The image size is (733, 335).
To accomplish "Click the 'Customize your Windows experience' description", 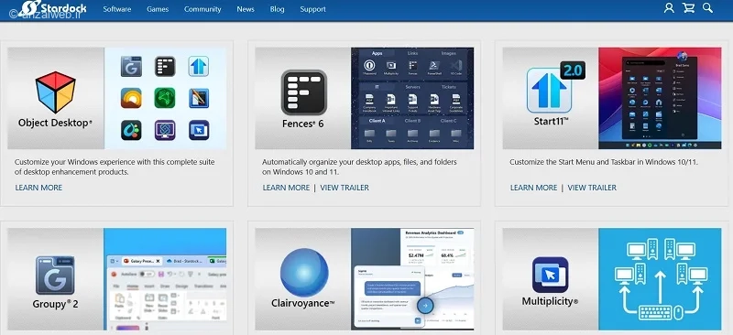I will coord(115,167).
